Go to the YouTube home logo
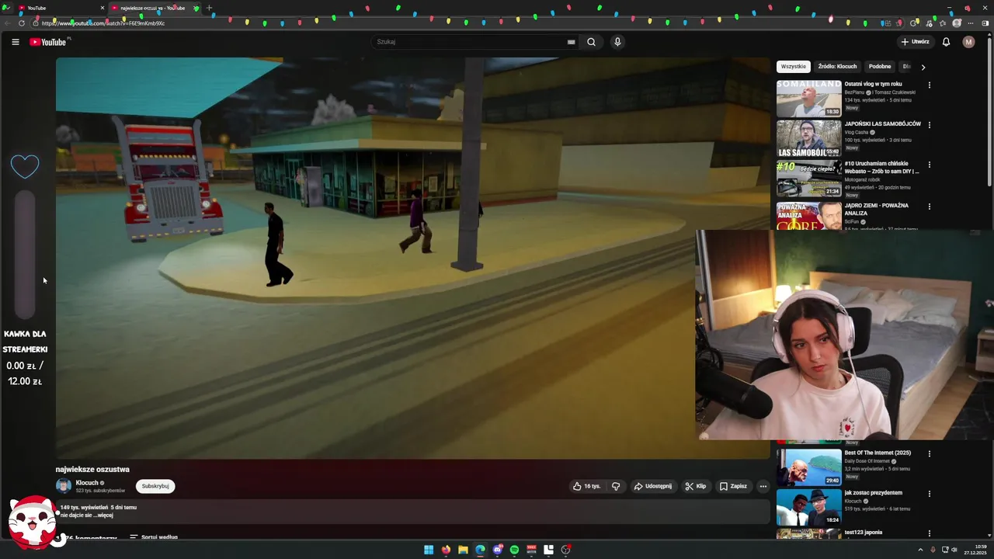Screen dimensions: 994x559 (x=48, y=42)
